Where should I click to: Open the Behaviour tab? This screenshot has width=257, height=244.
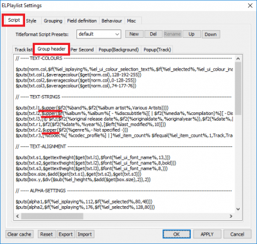tap(112, 21)
